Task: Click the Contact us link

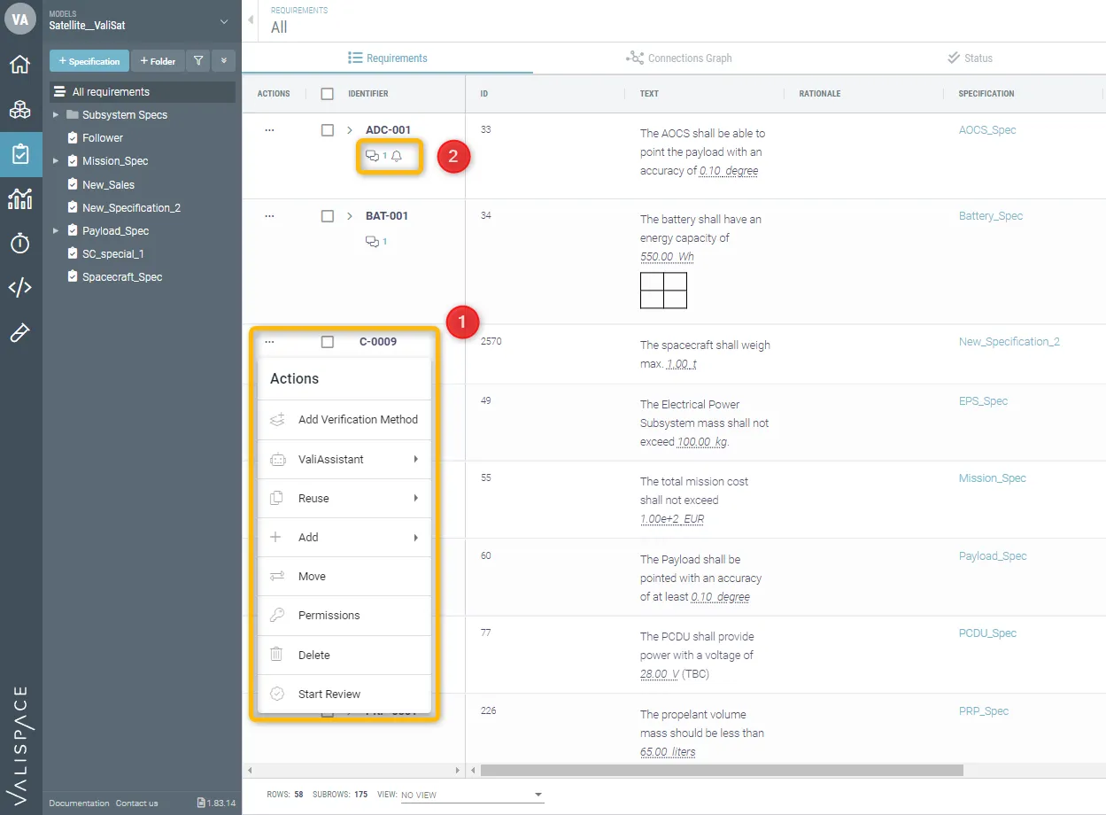Action: click(x=136, y=803)
